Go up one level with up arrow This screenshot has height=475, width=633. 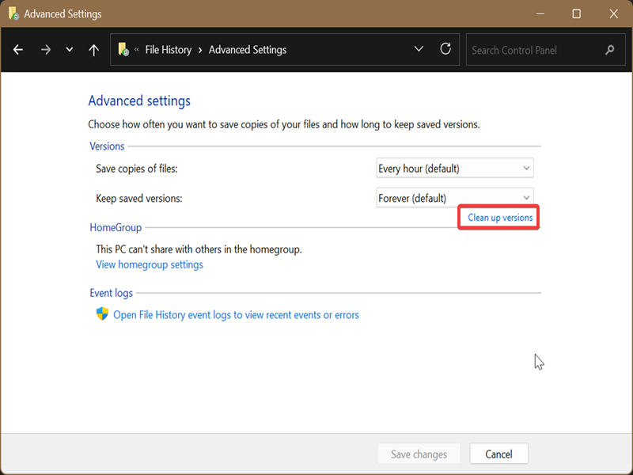click(x=93, y=50)
